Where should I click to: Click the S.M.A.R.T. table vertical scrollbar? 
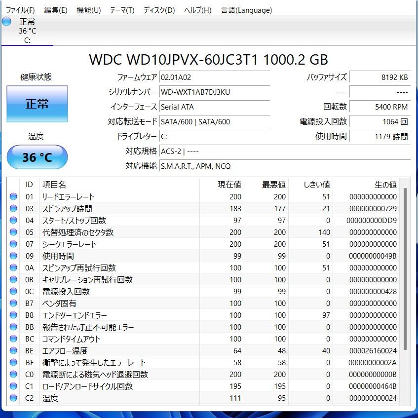coord(405,268)
